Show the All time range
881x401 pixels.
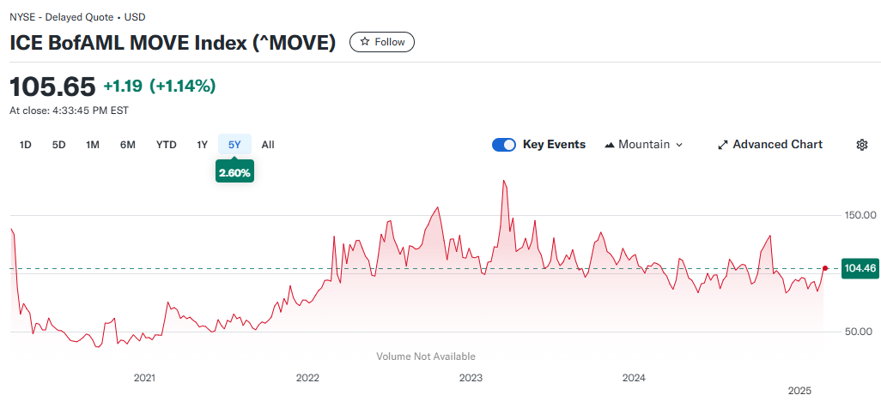[x=268, y=145]
